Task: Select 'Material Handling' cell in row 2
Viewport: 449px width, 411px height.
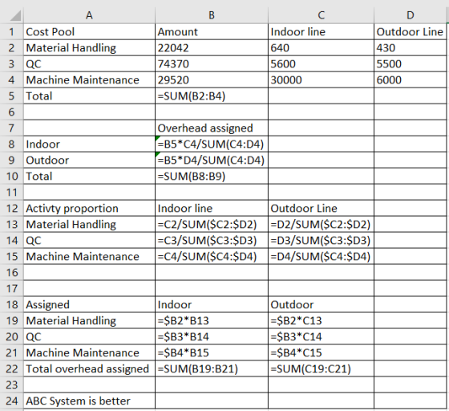Action: point(89,47)
